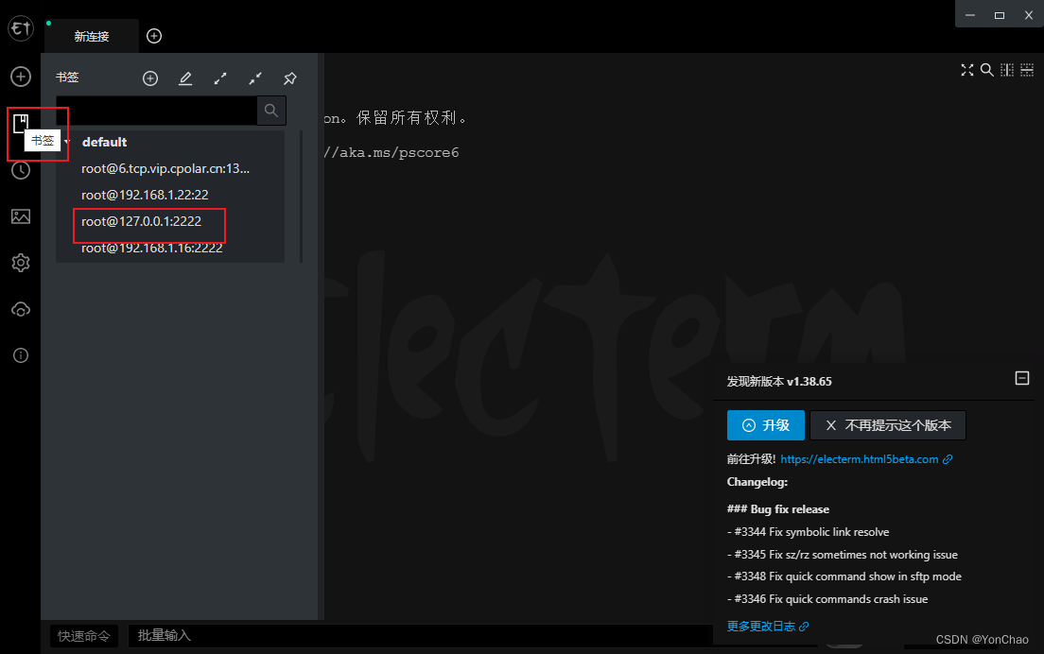Click the ### Bug fix release text

click(777, 509)
